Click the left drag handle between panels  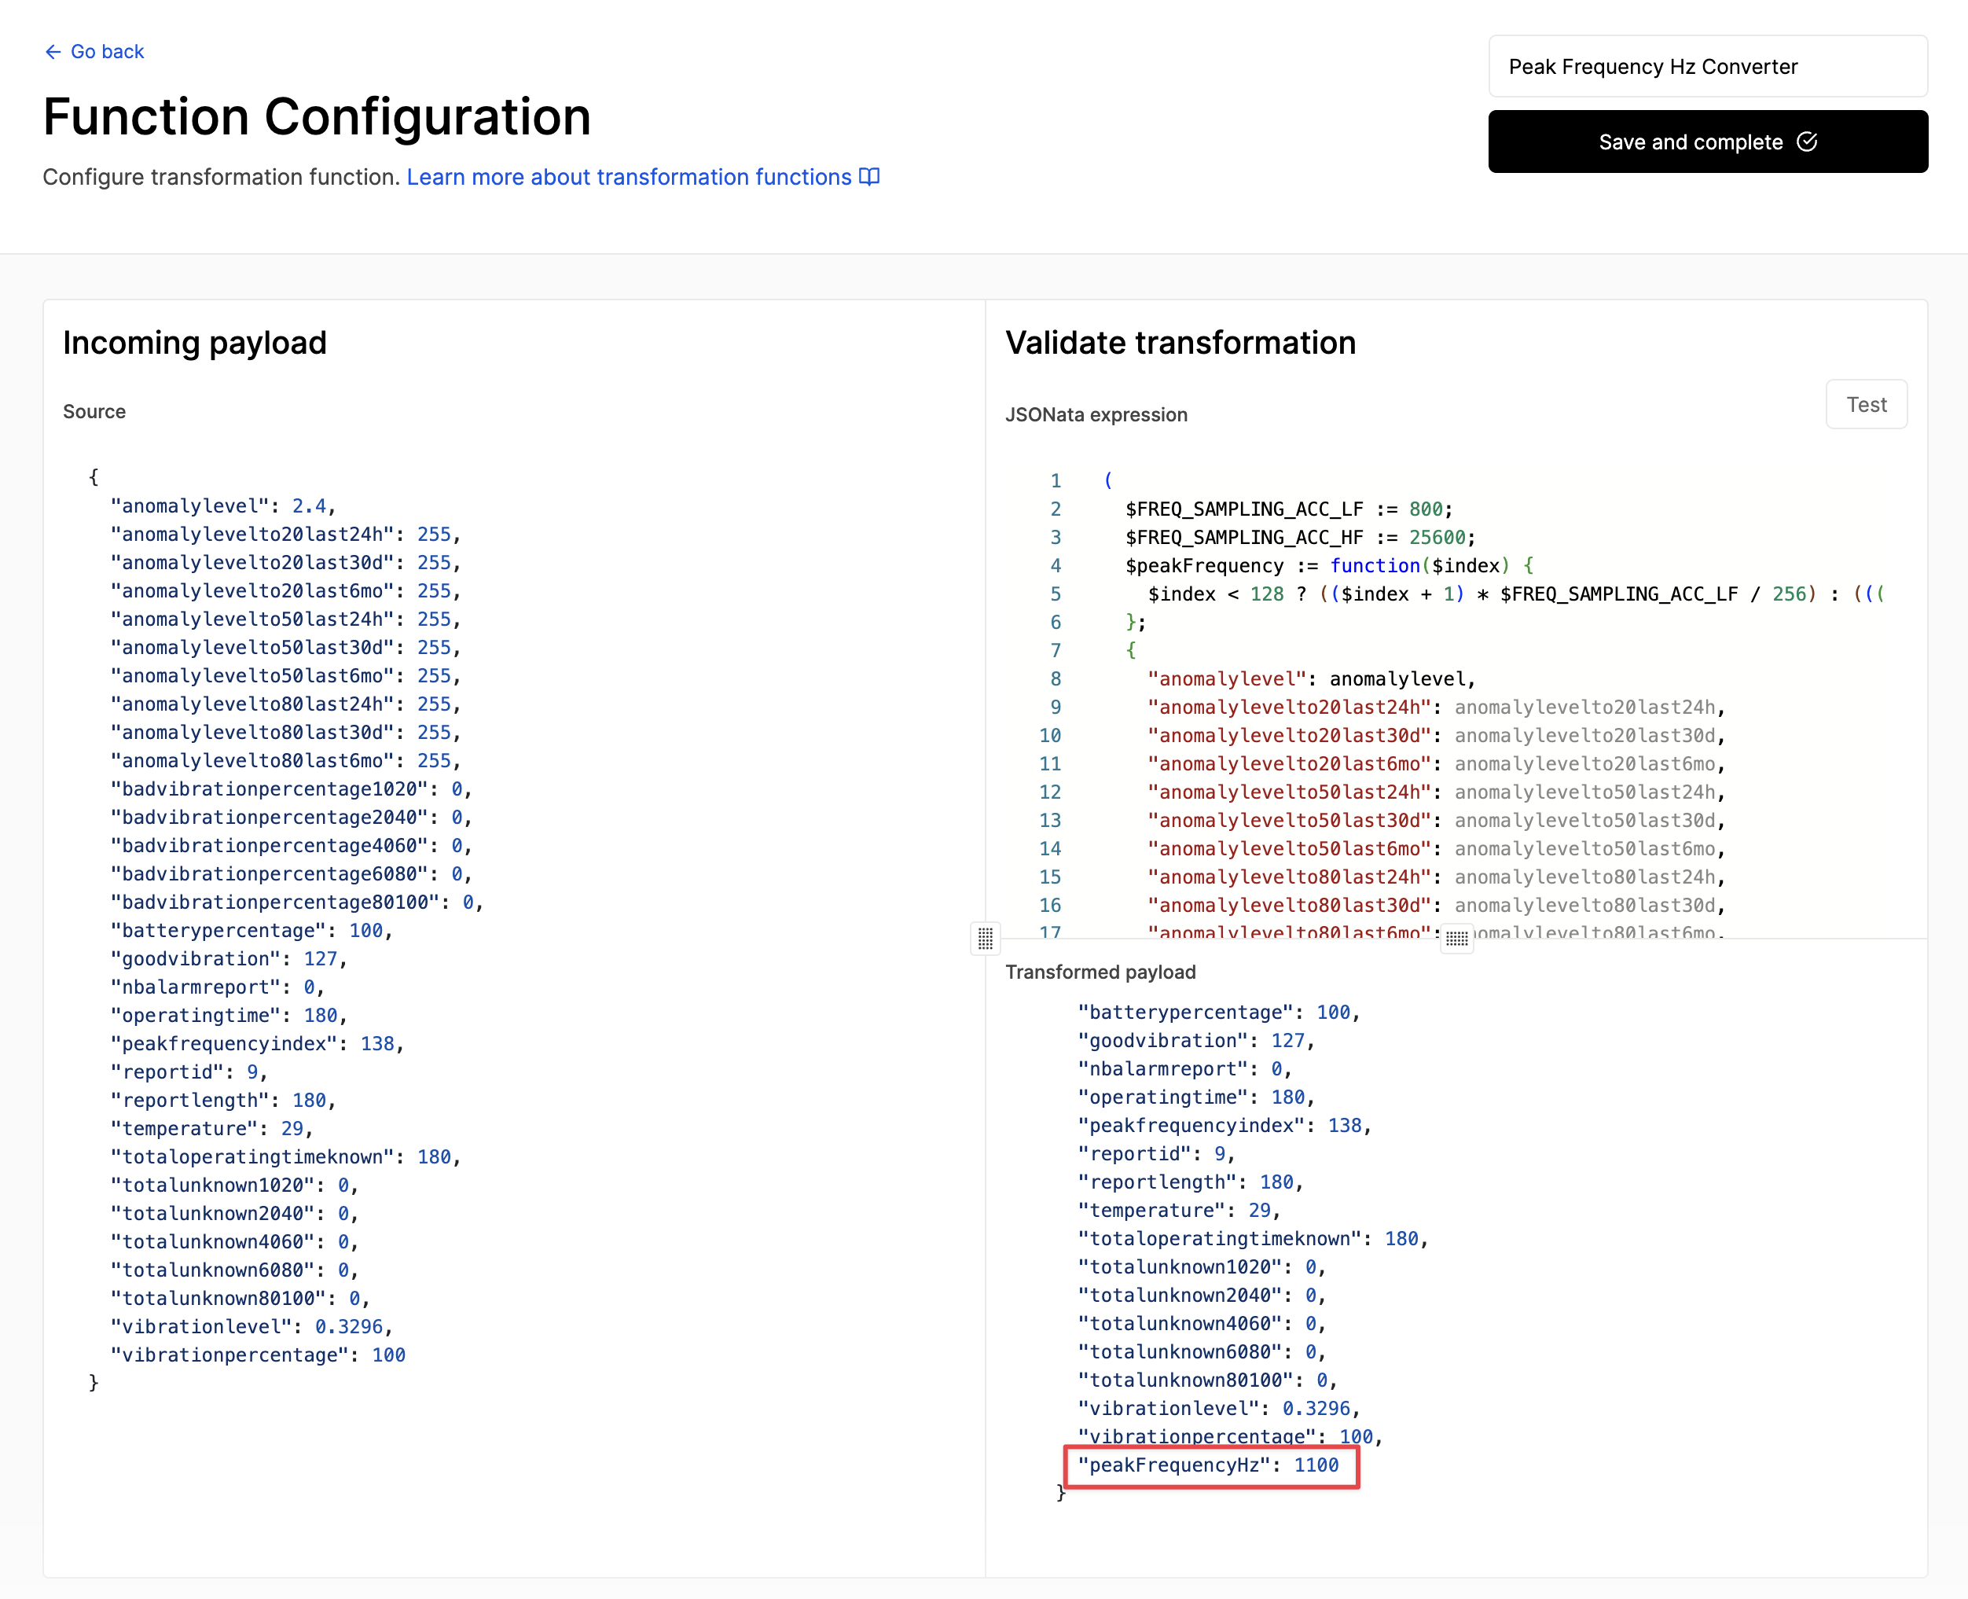pos(985,938)
